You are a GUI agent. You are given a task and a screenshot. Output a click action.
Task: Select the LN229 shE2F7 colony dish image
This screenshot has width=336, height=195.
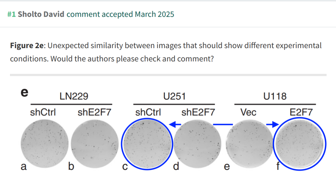(95, 144)
